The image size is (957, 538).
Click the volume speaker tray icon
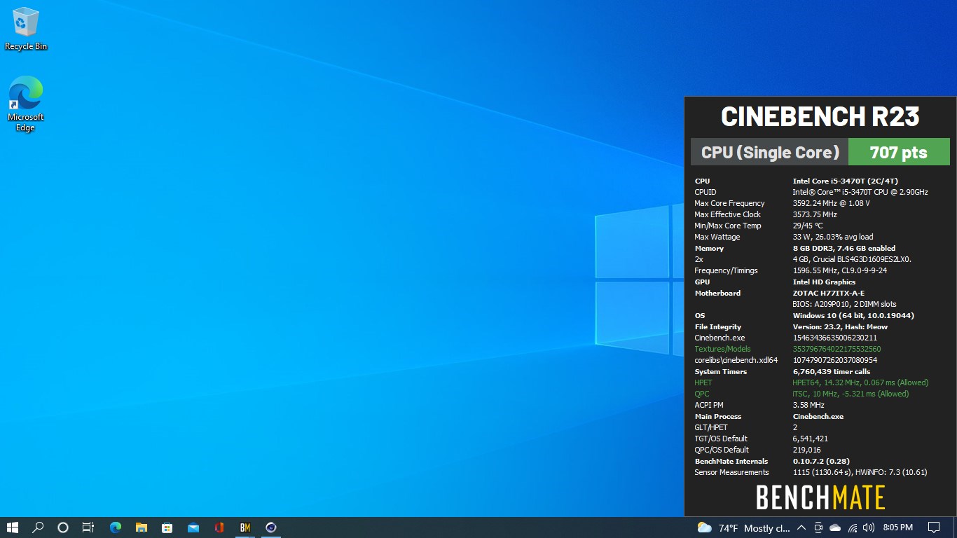click(x=869, y=527)
